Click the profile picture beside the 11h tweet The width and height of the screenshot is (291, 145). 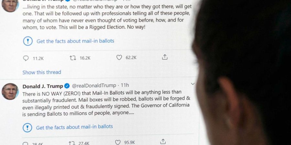tap(10, 91)
